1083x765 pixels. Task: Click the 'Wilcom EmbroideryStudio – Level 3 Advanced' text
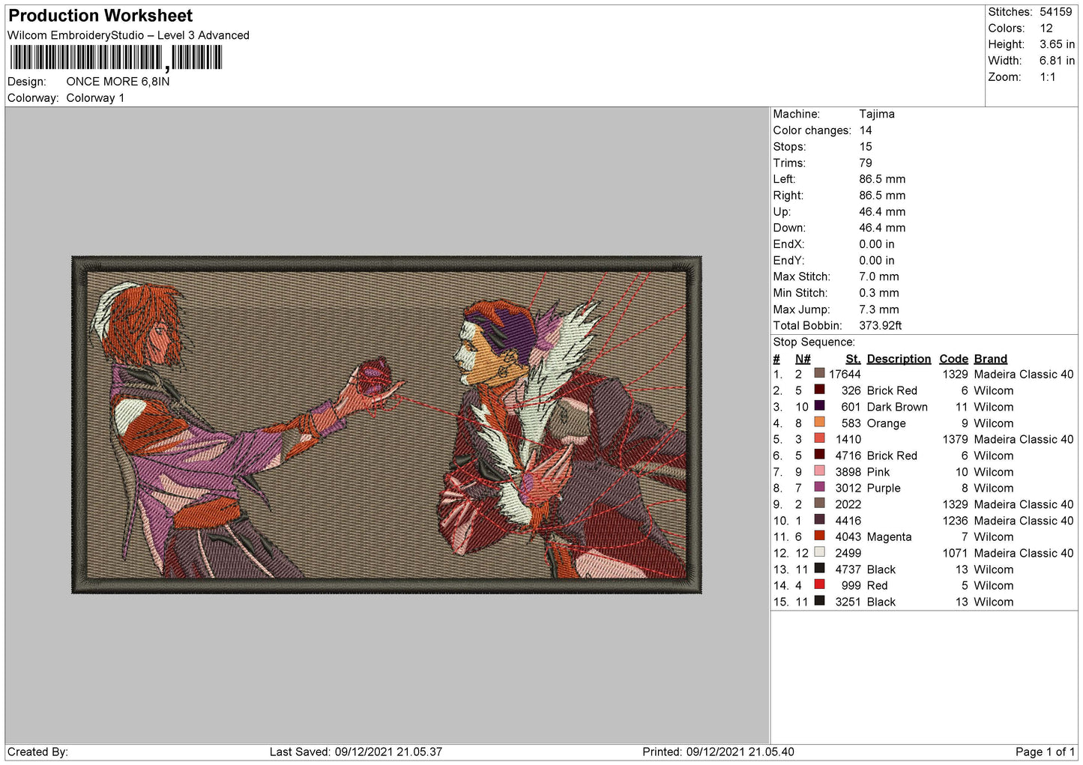point(128,35)
